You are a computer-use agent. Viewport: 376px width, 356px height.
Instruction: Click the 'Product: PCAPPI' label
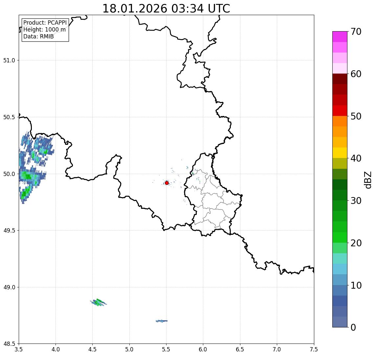(45, 23)
